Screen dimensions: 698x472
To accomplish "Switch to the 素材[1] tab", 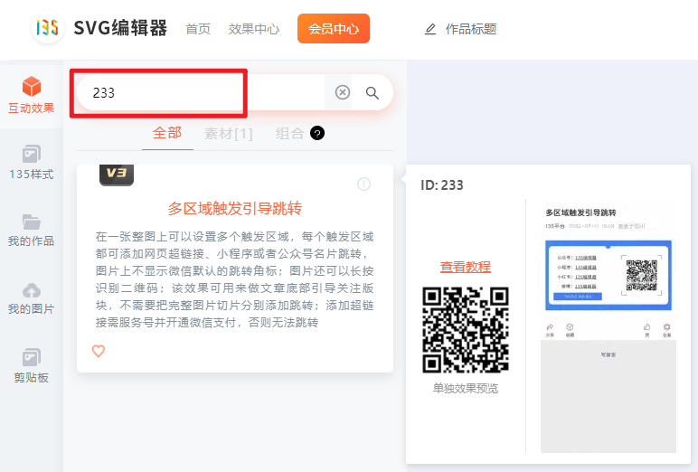I will coord(229,134).
